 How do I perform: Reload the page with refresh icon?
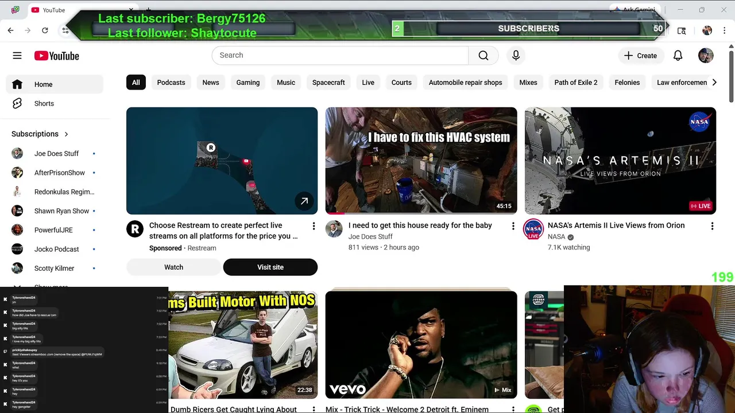tap(45, 30)
